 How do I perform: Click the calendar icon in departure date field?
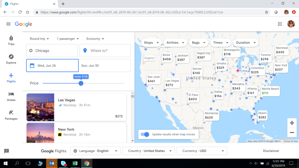(32, 66)
